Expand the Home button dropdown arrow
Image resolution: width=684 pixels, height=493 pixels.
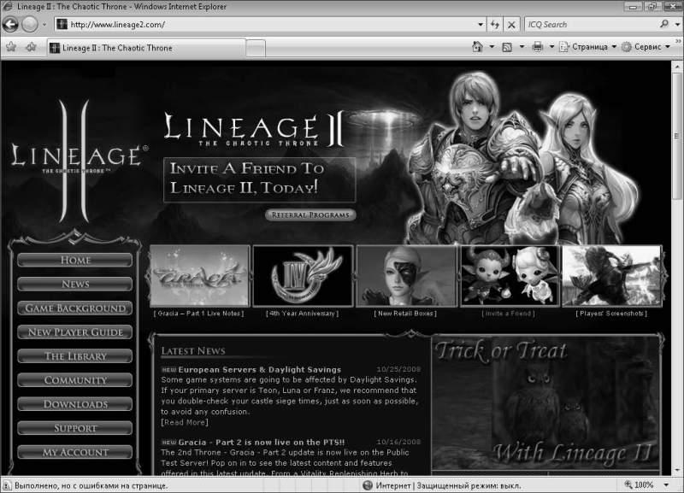point(492,47)
